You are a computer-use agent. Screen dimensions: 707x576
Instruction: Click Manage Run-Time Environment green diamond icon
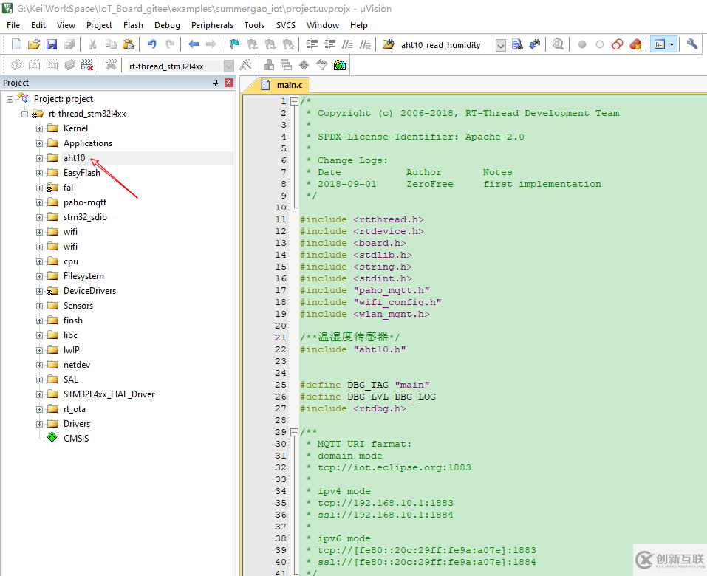tap(339, 66)
